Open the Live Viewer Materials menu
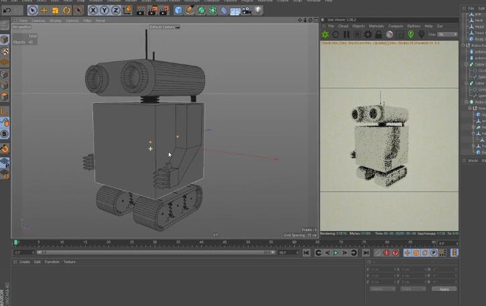 377,26
